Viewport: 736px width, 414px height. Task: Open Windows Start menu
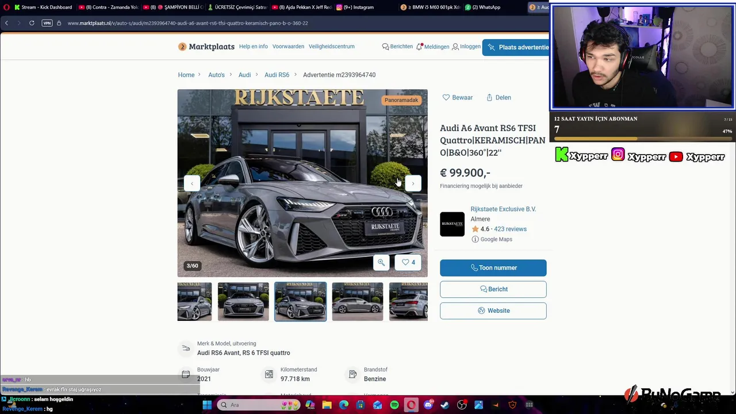pos(207,405)
